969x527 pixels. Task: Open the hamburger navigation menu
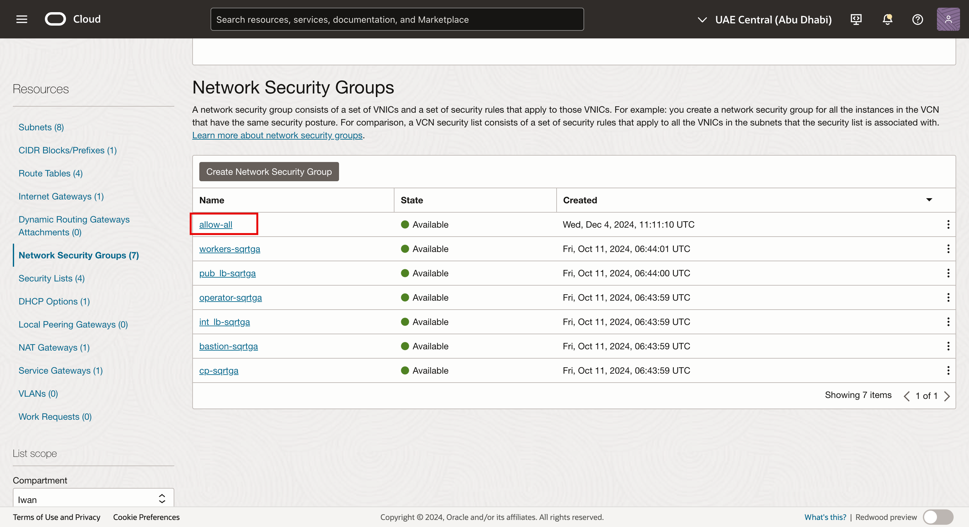pos(22,19)
